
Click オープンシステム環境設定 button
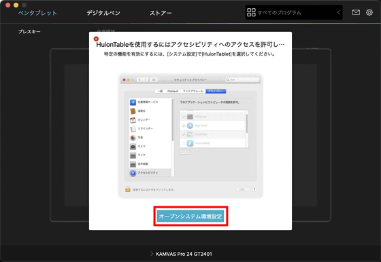point(190,217)
